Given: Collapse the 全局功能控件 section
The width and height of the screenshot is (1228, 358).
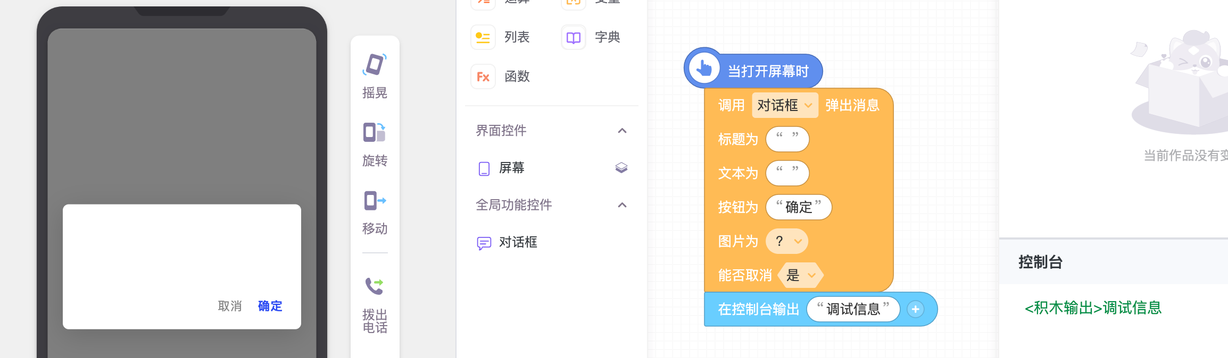Looking at the screenshot, I should tap(622, 205).
